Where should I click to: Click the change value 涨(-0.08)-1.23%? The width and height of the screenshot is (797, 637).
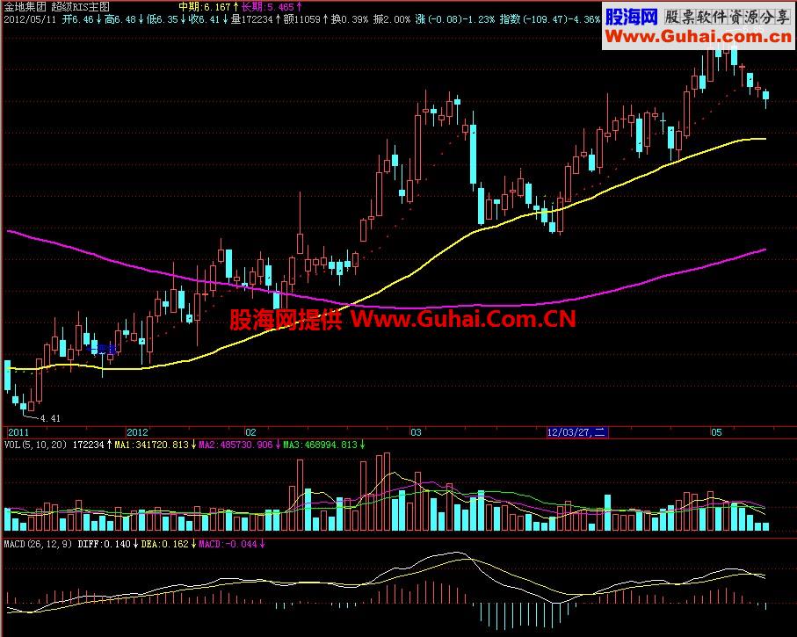coord(455,20)
